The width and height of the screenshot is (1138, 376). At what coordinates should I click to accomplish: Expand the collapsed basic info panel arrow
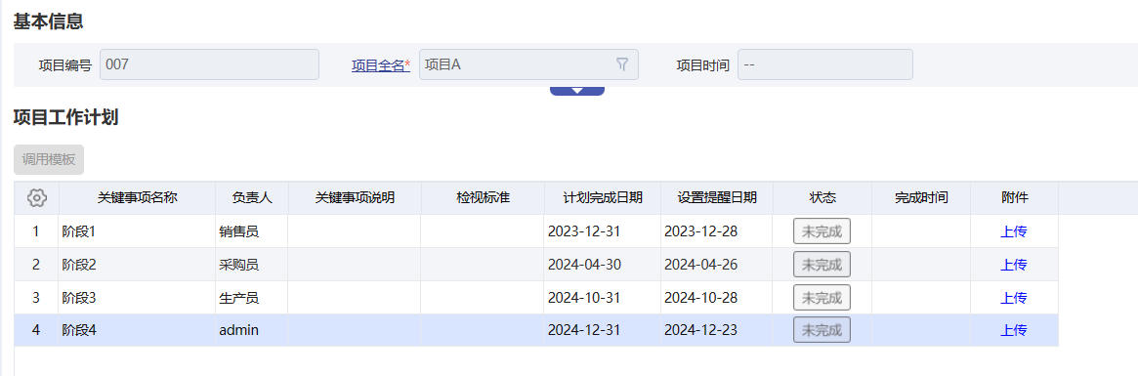[x=577, y=91]
